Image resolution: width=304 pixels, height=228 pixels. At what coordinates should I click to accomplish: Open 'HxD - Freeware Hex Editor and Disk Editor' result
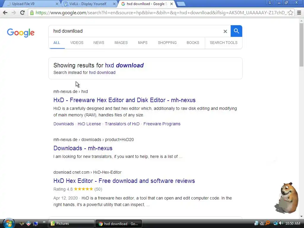[x=124, y=100]
